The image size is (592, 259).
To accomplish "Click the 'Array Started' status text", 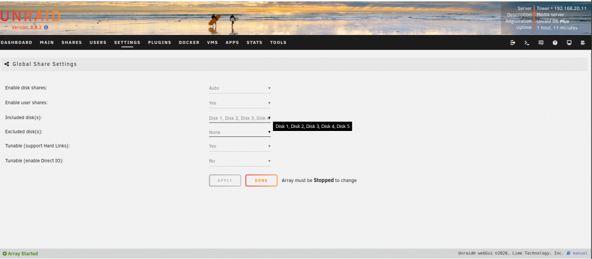I will [x=23, y=254].
